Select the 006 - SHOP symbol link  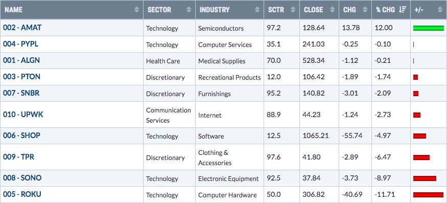pyautogui.click(x=21, y=136)
